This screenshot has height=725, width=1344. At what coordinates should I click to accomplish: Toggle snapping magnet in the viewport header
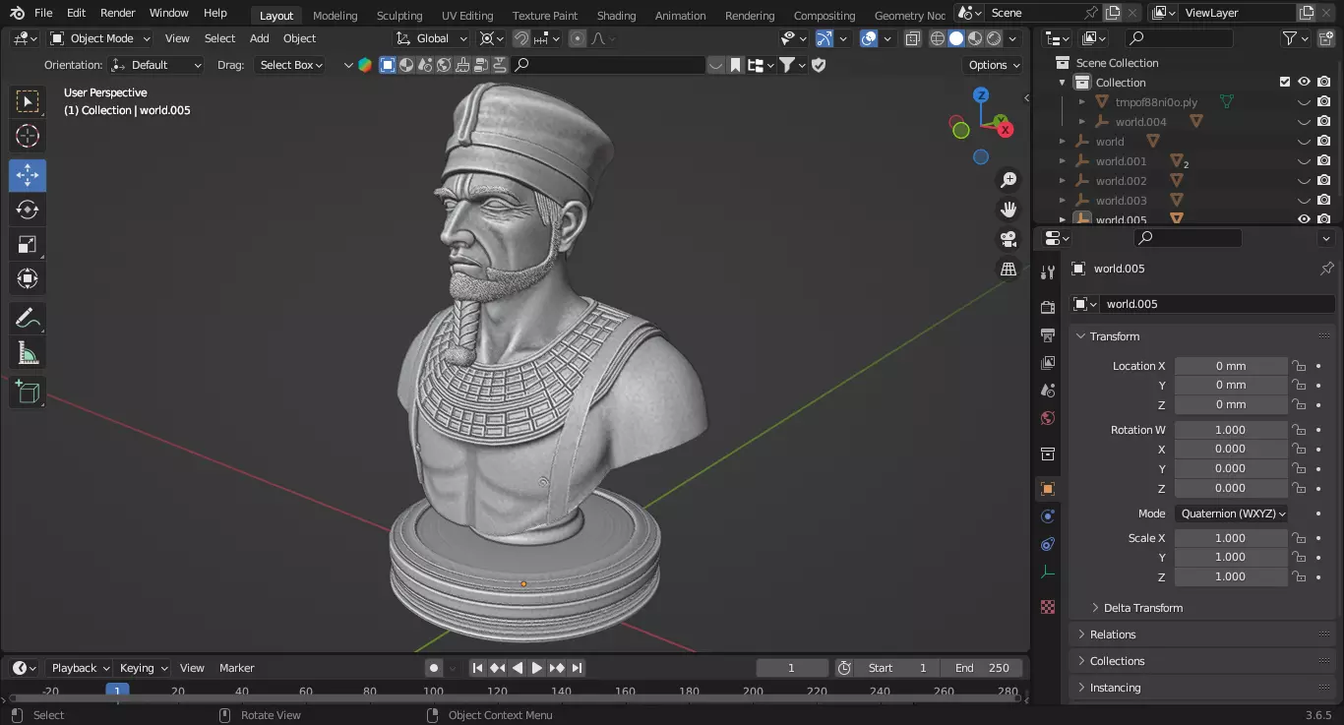pyautogui.click(x=521, y=38)
